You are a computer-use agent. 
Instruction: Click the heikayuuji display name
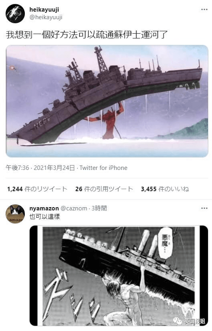[x=44, y=10]
